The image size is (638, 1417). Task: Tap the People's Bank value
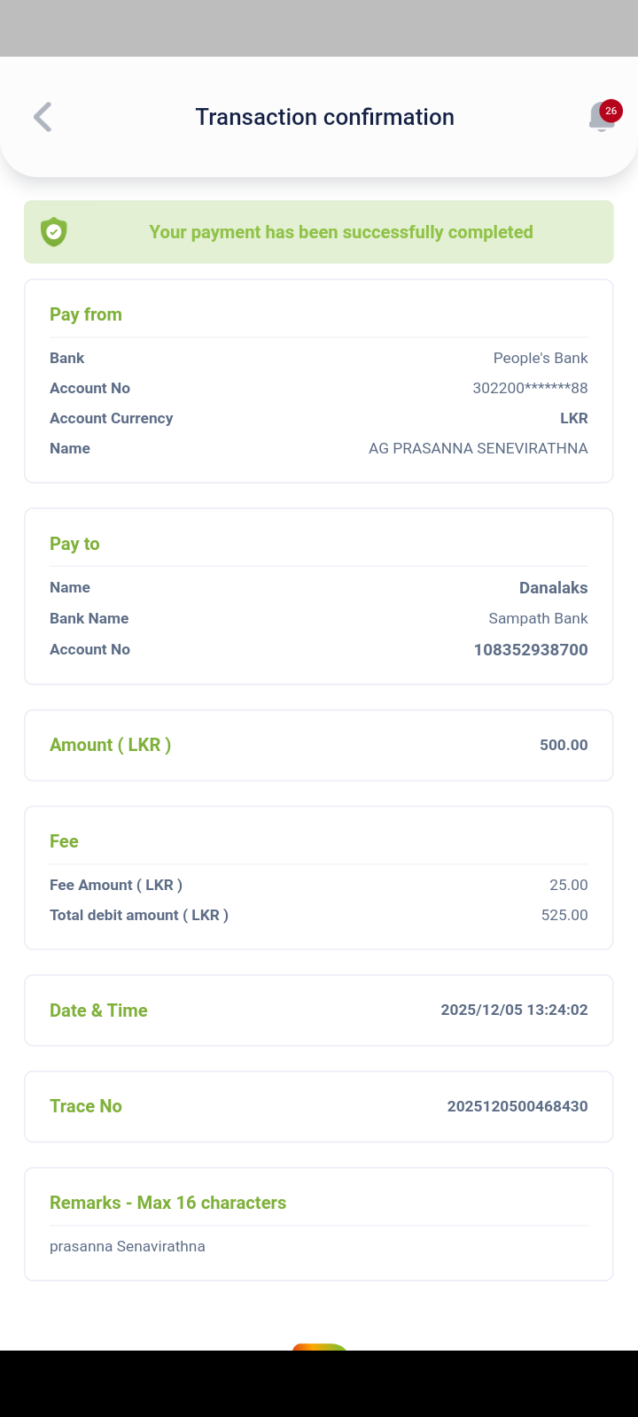pos(541,358)
